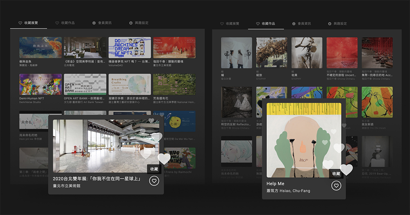This screenshot has height=215, width=410.
Task: Select the 不確定的旅程 red artwork thumbnail
Action: (x=342, y=53)
